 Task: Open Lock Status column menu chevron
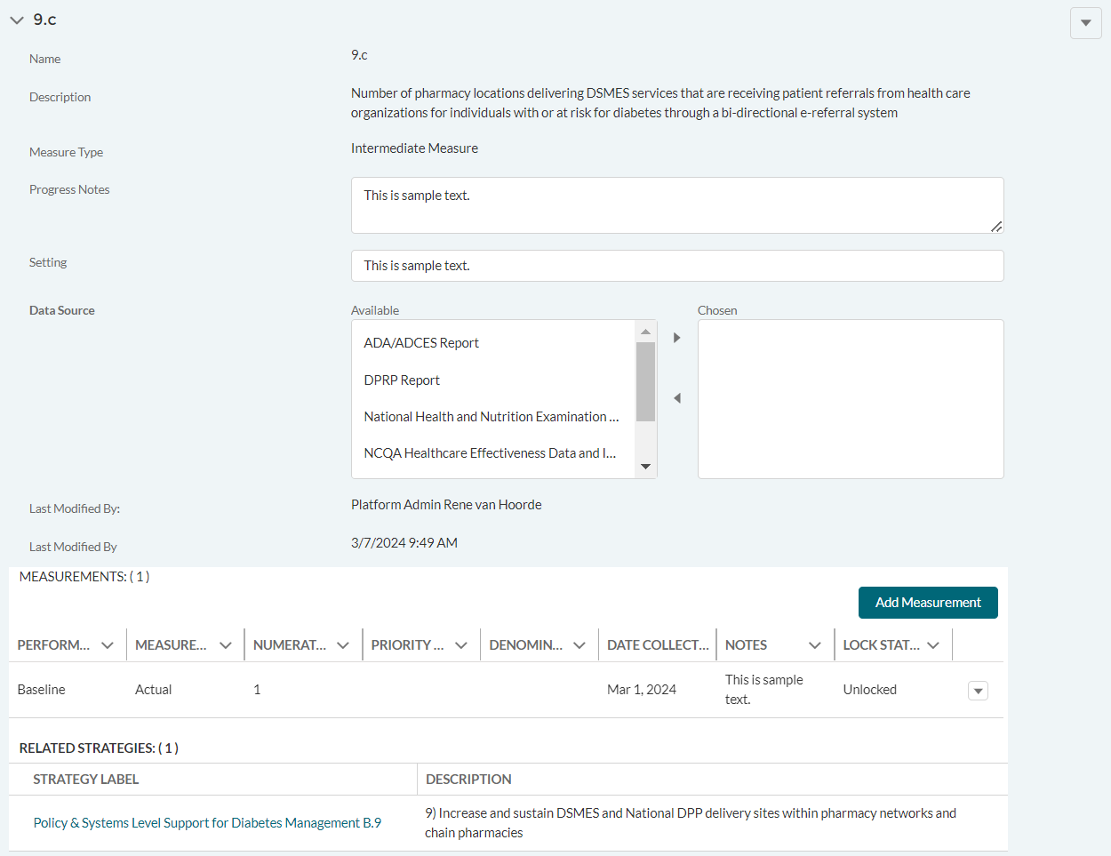(933, 645)
